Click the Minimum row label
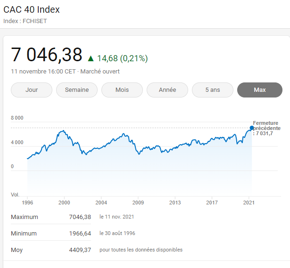Image resolution: width=290 pixels, height=268 pixels. [24, 234]
